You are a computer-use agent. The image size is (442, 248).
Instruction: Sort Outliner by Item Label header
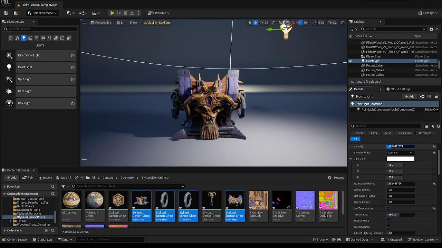click(361, 36)
